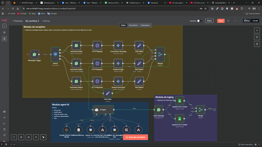Screen dimensions: 262x147
Task: Click Add tag next to workflow name
Action: tap(46, 21)
